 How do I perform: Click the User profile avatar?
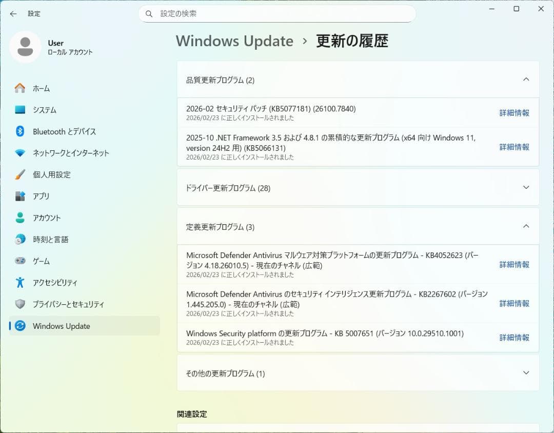[x=25, y=47]
